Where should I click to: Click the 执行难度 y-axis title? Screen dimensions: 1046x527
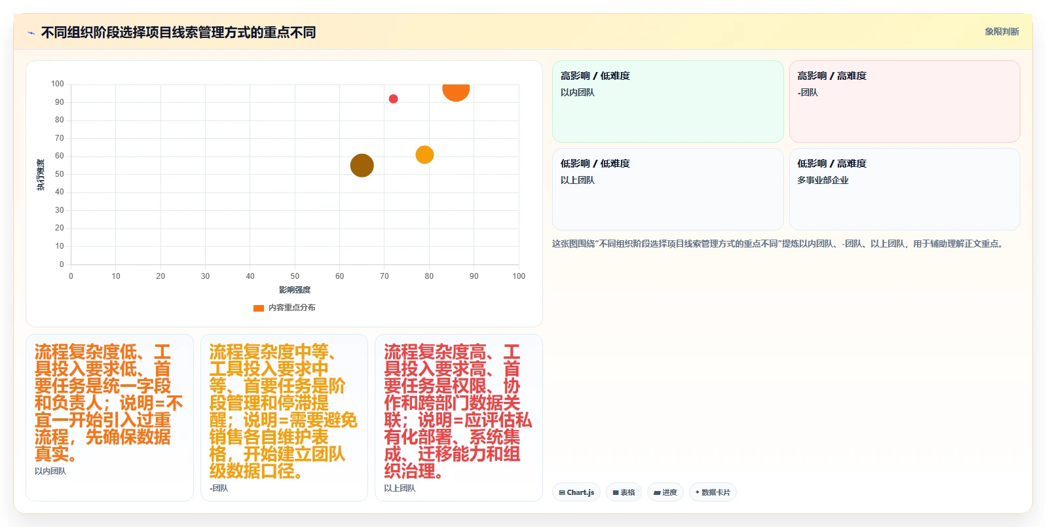click(x=41, y=175)
